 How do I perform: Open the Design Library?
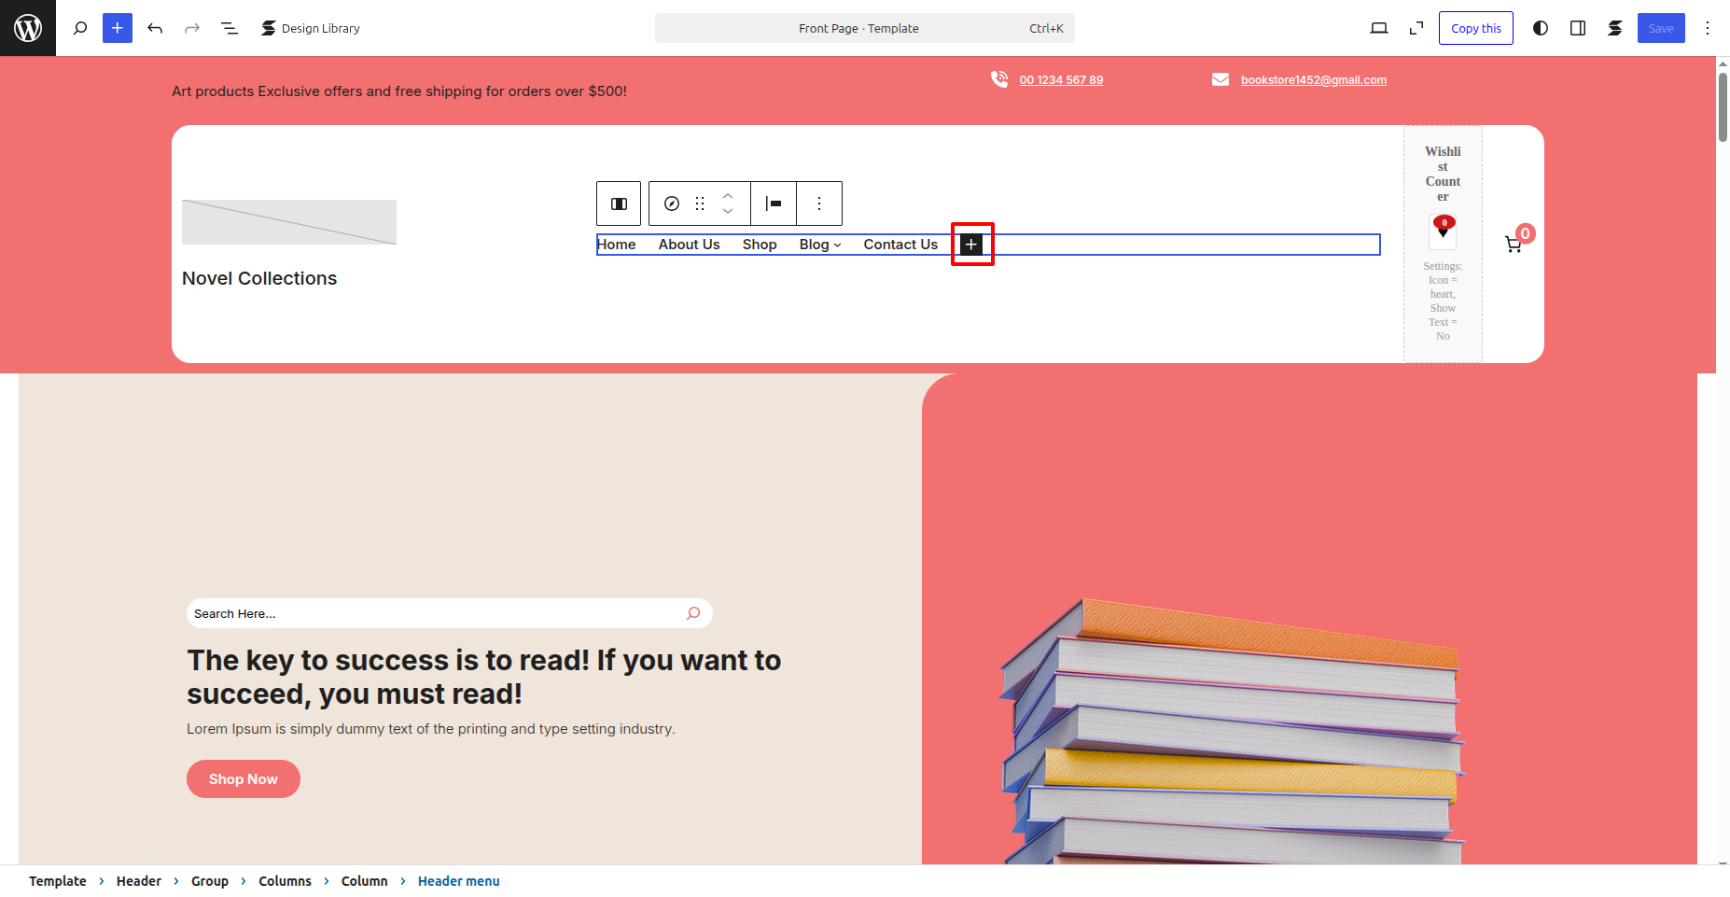(x=311, y=28)
